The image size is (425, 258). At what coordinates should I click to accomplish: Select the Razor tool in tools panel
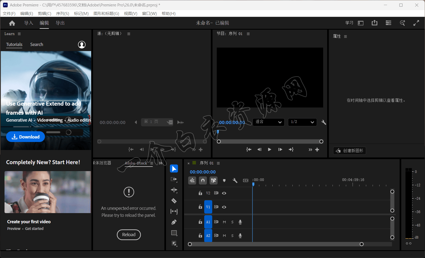[174, 201]
